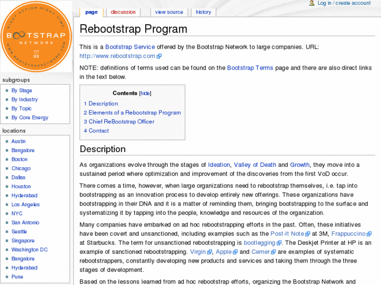The width and height of the screenshot is (381, 285).
Task: Go to the San Antonio location page
Action: pos(25,222)
